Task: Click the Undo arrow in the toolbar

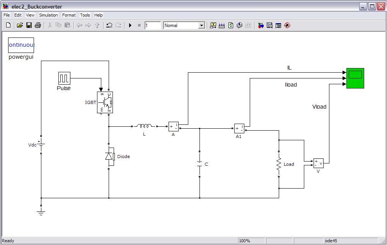Action: [x=109, y=26]
